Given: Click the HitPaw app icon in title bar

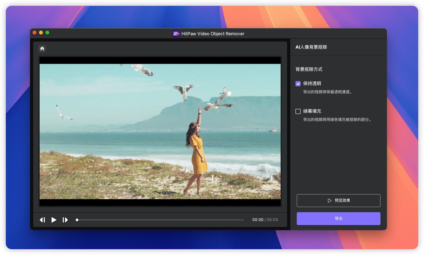Looking at the screenshot, I should 176,34.
